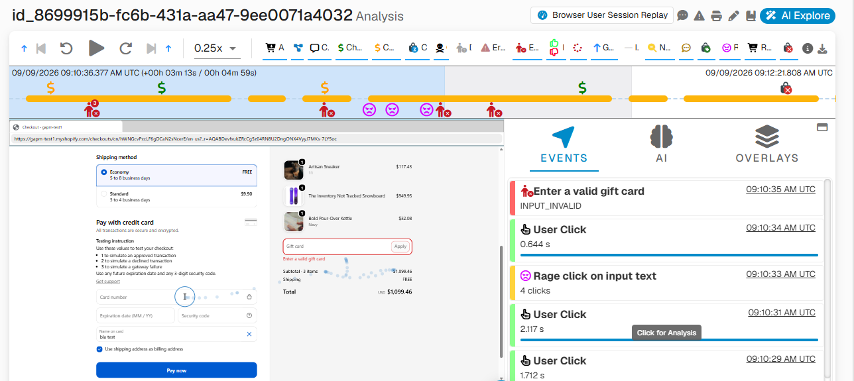This screenshot has height=381, width=854.
Task: Click the black cart R filter
Action: point(759,48)
